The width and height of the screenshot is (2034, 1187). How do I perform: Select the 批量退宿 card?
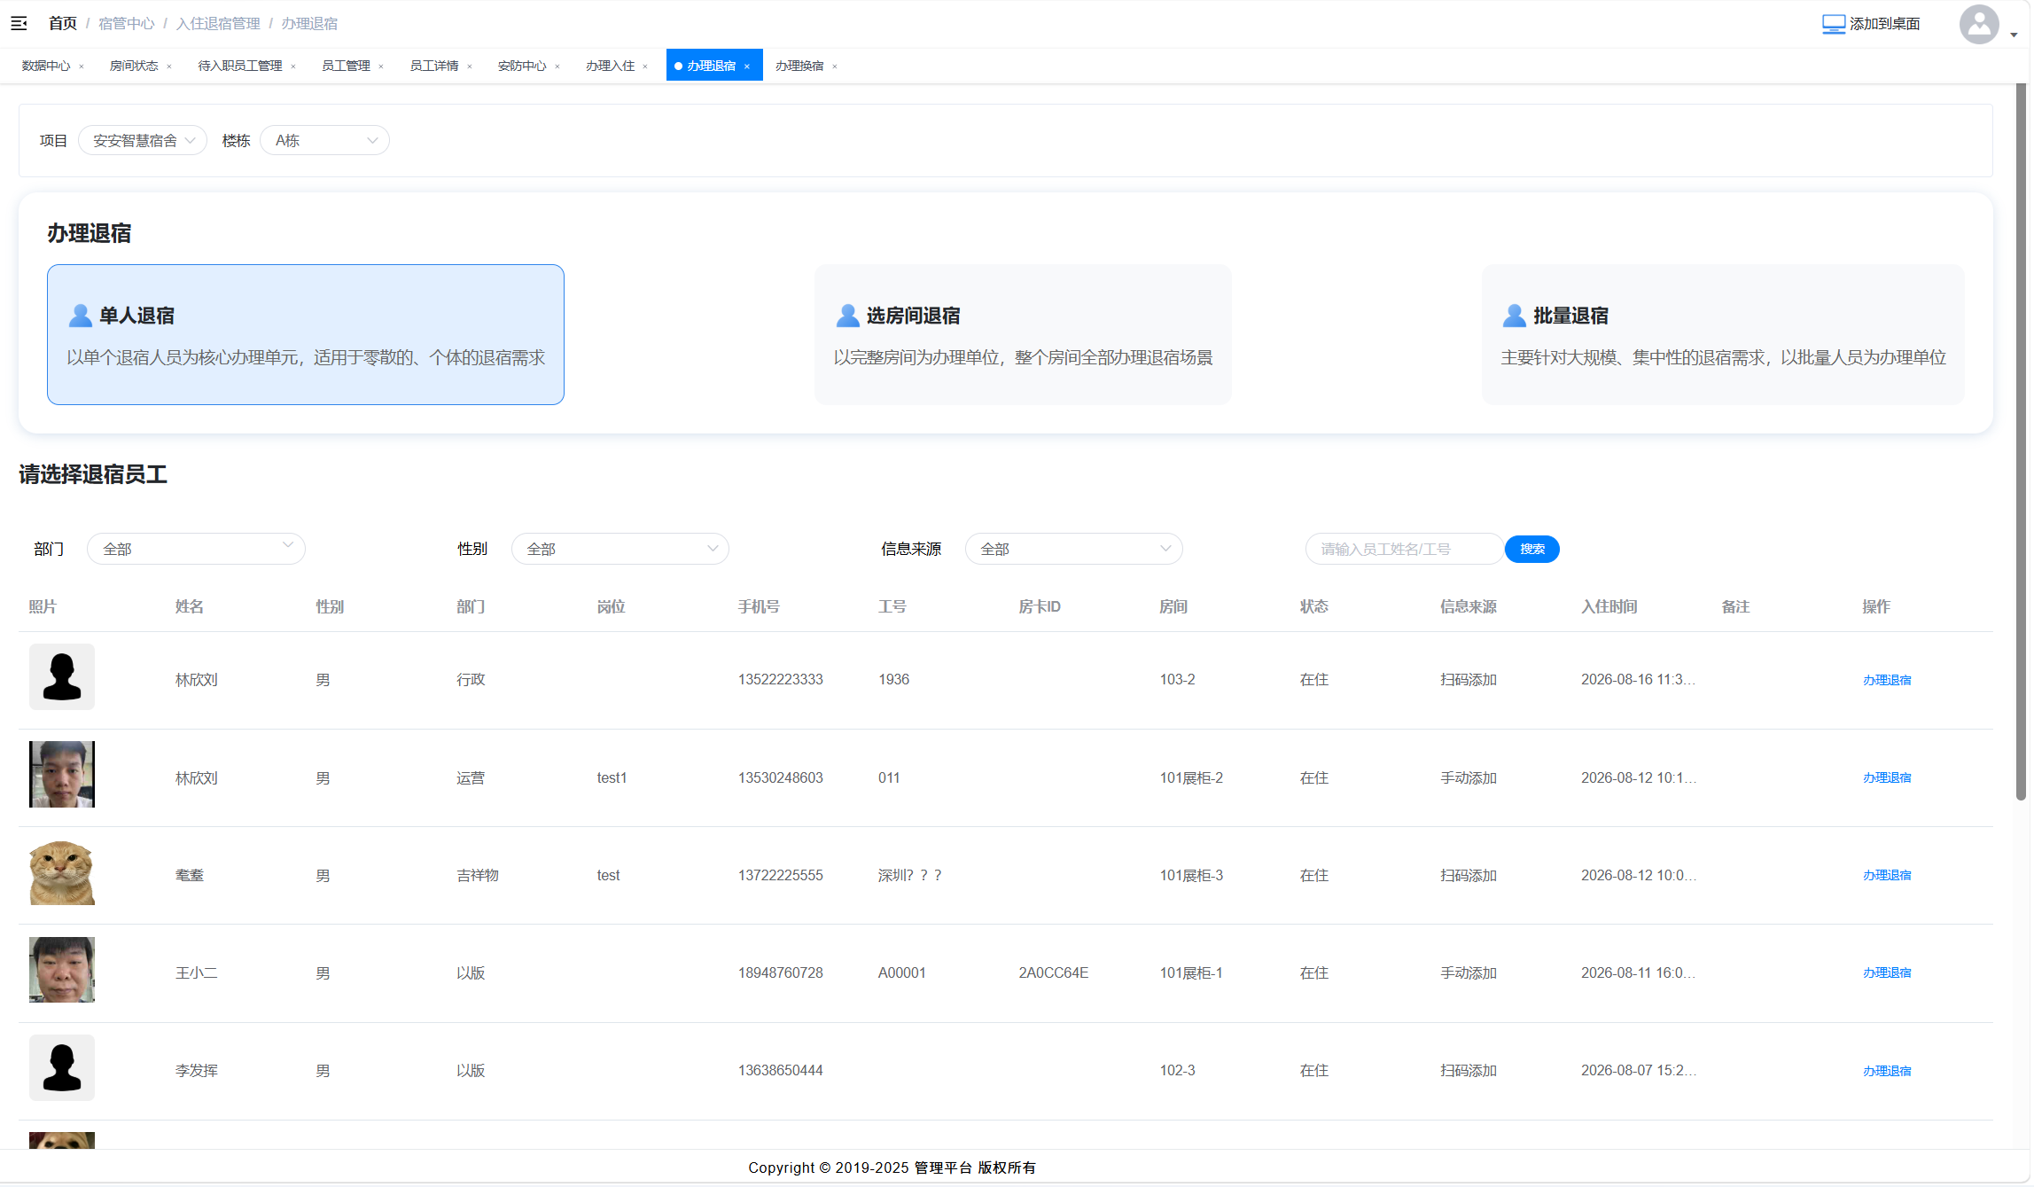[x=1723, y=334]
